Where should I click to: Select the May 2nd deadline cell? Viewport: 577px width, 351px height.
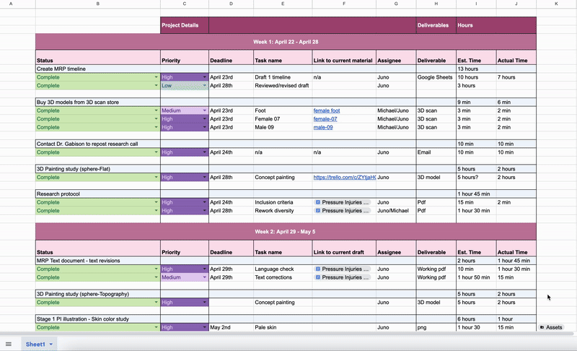pos(231,327)
